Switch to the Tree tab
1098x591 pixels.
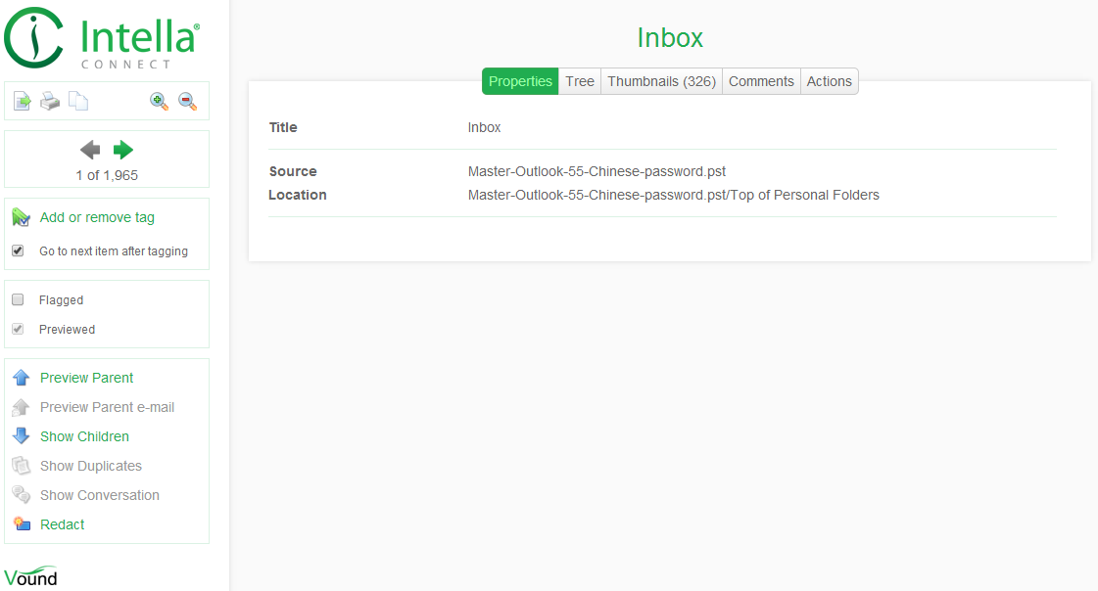pos(580,81)
